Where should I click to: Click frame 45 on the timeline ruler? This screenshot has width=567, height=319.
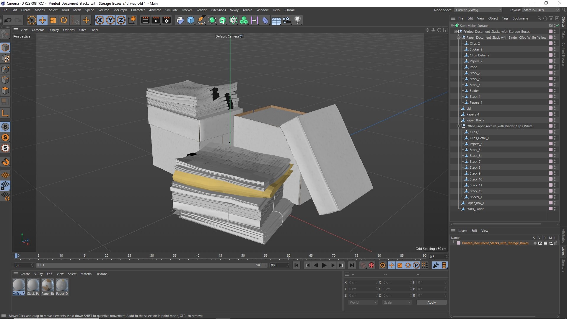click(220, 256)
